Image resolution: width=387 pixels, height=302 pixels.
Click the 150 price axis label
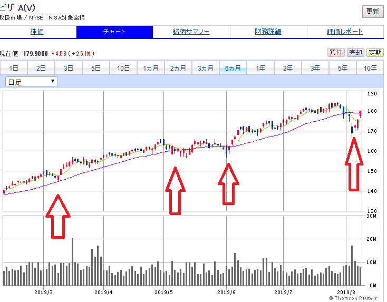[x=372, y=171]
